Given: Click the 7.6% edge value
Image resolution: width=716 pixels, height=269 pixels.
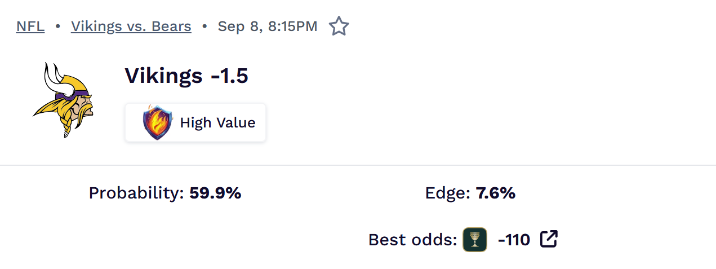Looking at the screenshot, I should pyautogui.click(x=496, y=193).
